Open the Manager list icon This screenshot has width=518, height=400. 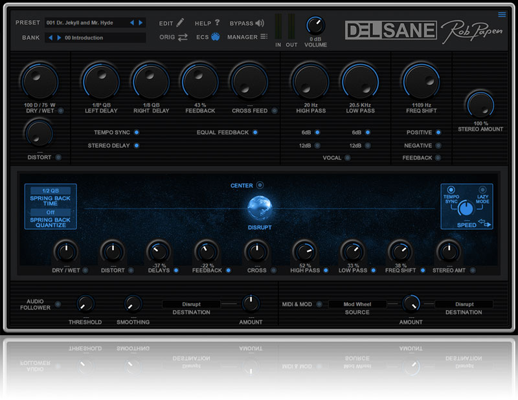pos(264,37)
